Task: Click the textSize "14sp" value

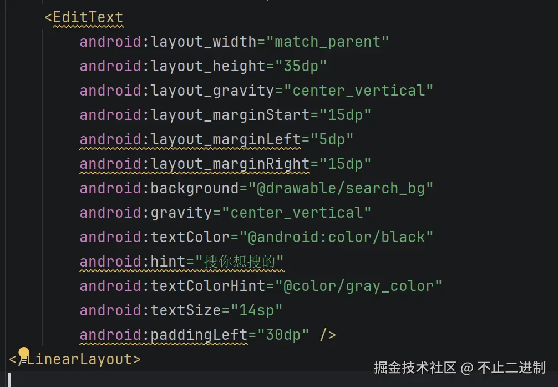Action: [x=256, y=310]
